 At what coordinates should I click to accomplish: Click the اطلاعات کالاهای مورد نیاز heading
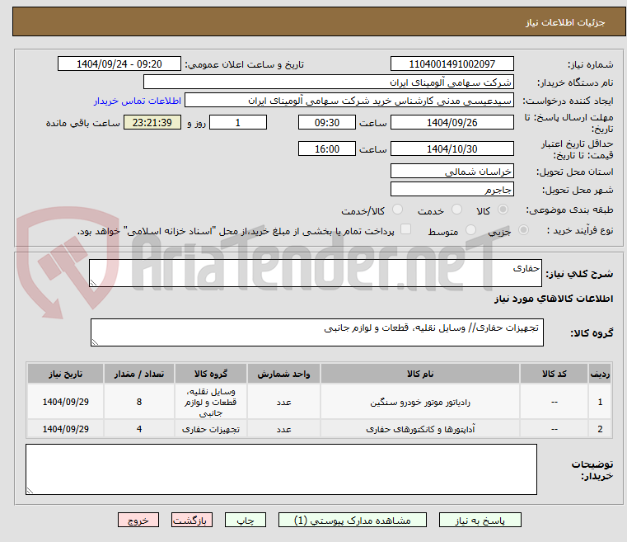[x=554, y=299]
